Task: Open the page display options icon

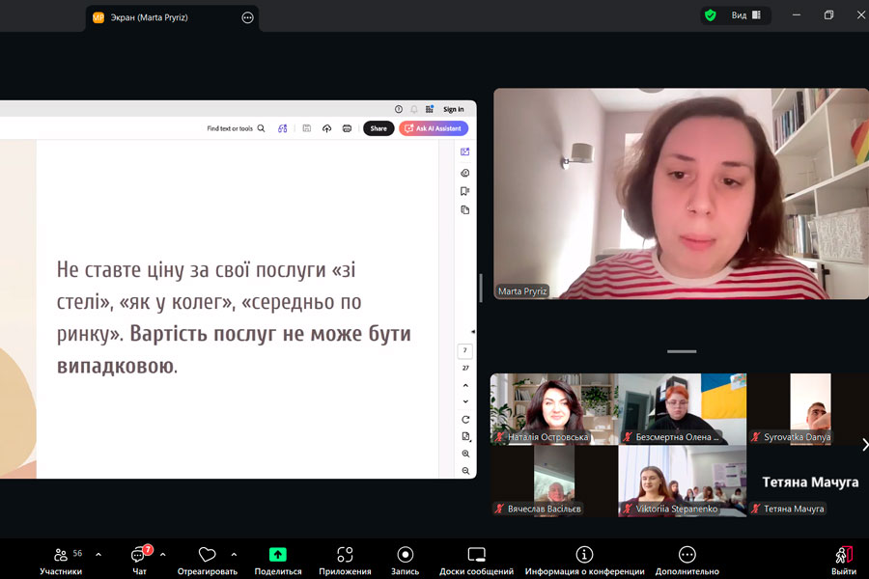Action: [465, 436]
